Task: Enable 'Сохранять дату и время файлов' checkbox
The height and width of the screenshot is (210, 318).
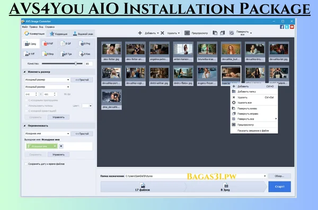Action: pos(26,164)
